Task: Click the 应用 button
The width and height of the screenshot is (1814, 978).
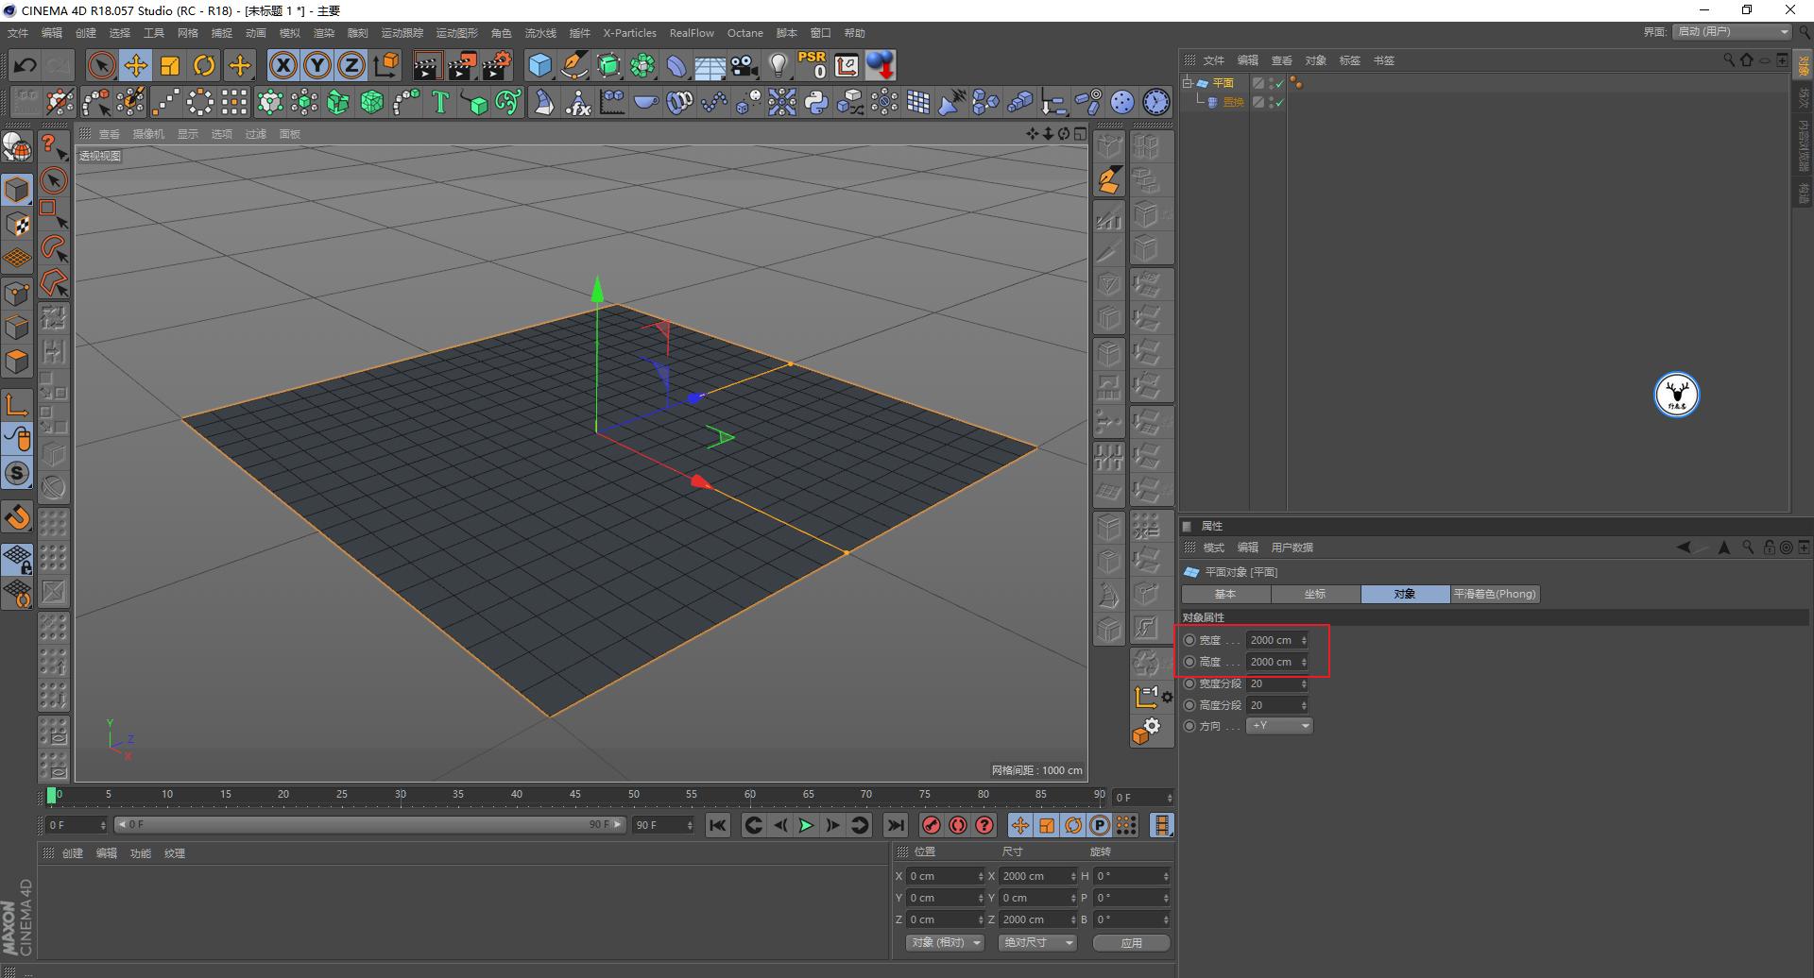Action: click(1131, 942)
